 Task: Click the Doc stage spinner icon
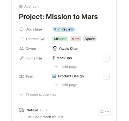pos(21,29)
